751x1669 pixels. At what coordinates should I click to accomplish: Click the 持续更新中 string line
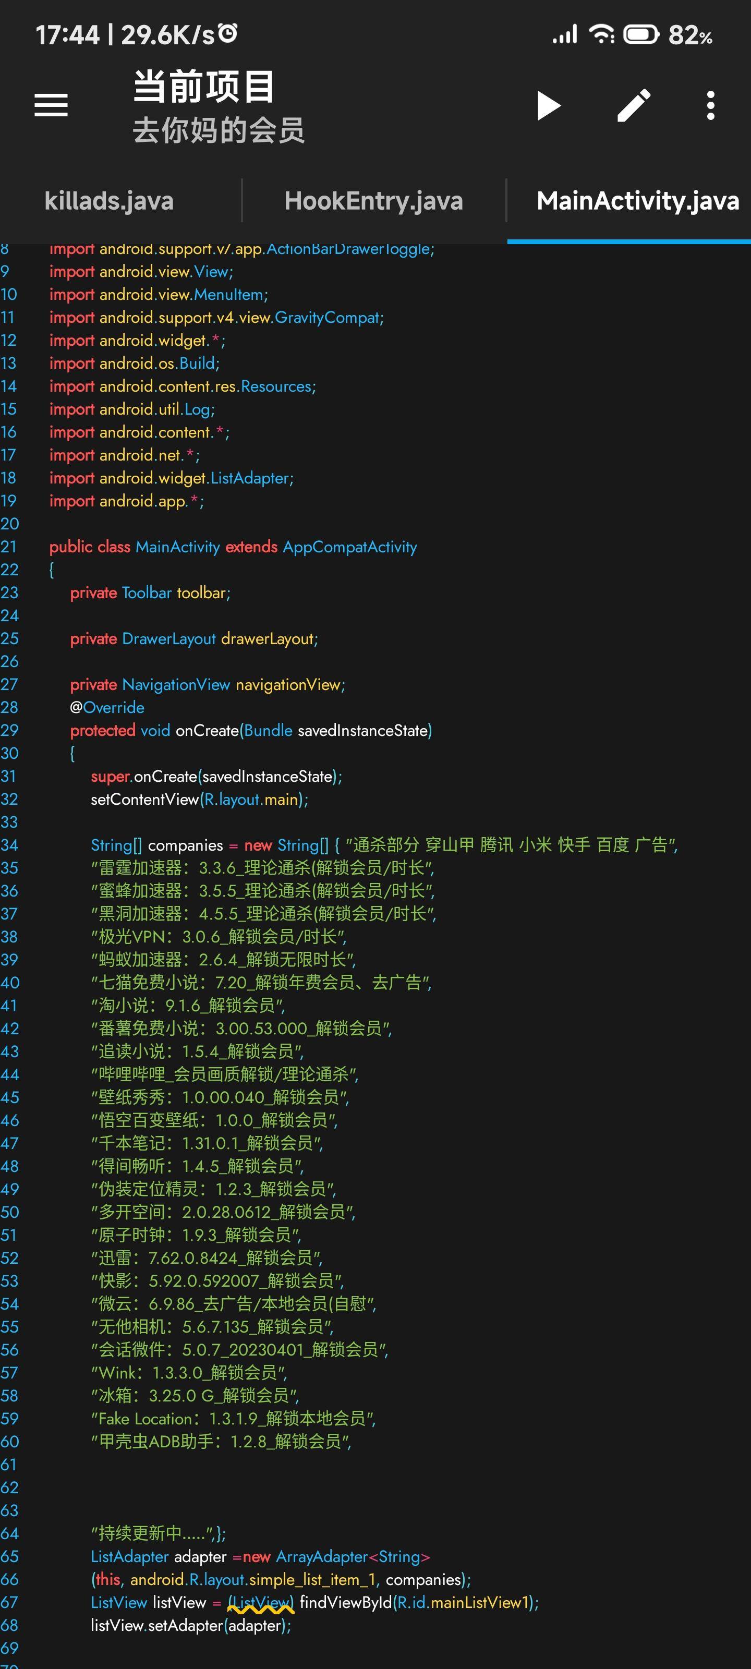(x=158, y=1533)
